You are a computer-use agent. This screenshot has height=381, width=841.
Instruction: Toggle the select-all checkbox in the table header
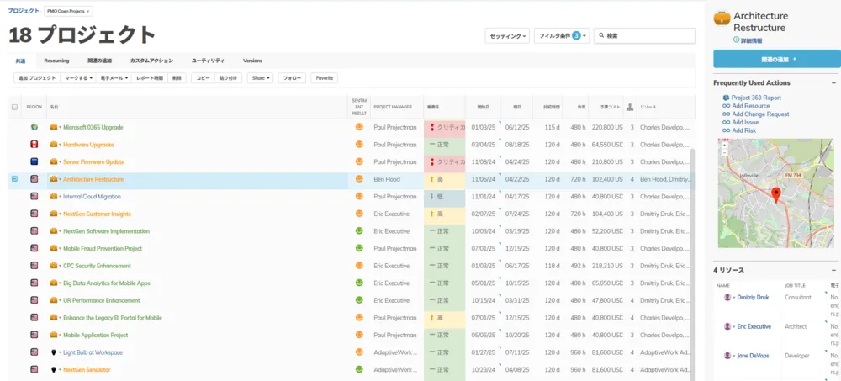coord(14,108)
